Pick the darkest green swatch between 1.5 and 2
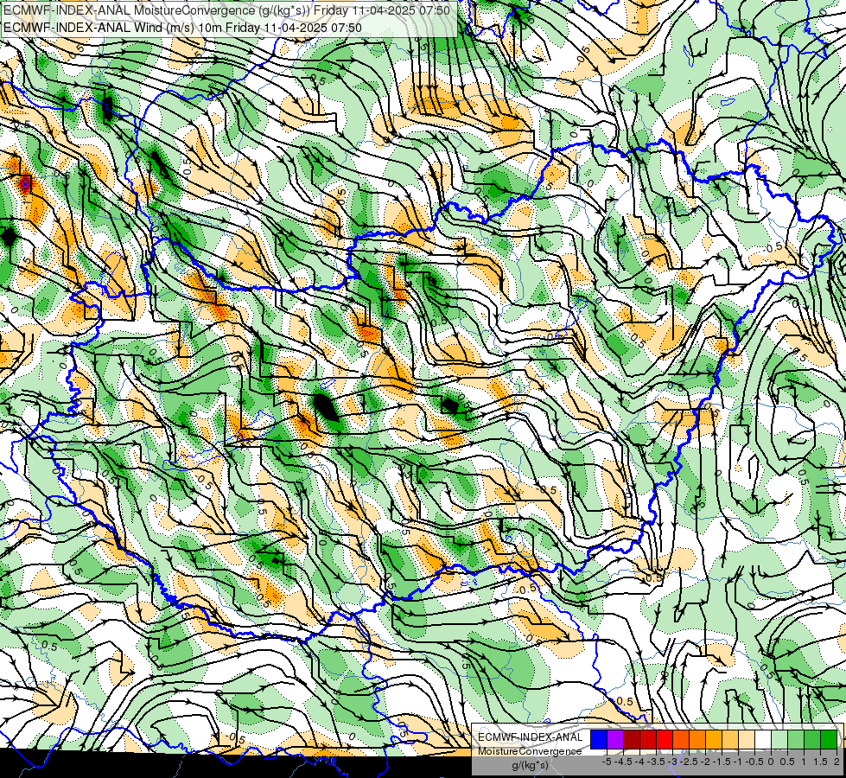Viewport: 846px width, 778px height. (829, 739)
